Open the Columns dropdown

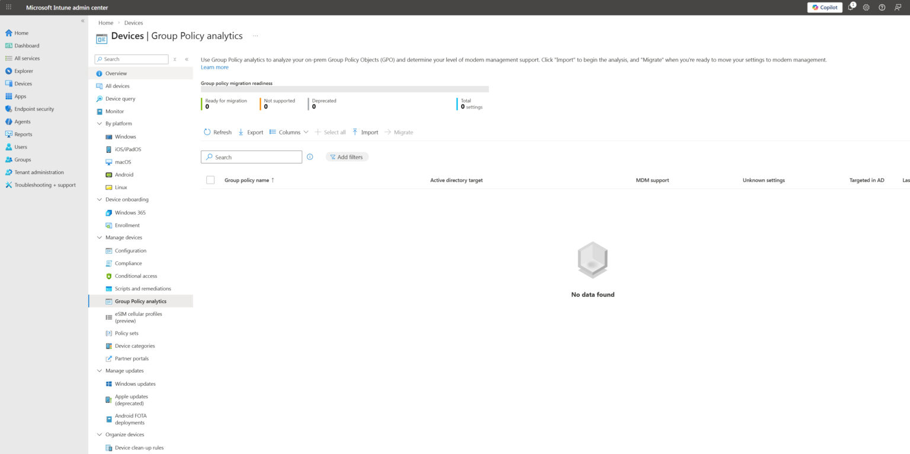289,132
